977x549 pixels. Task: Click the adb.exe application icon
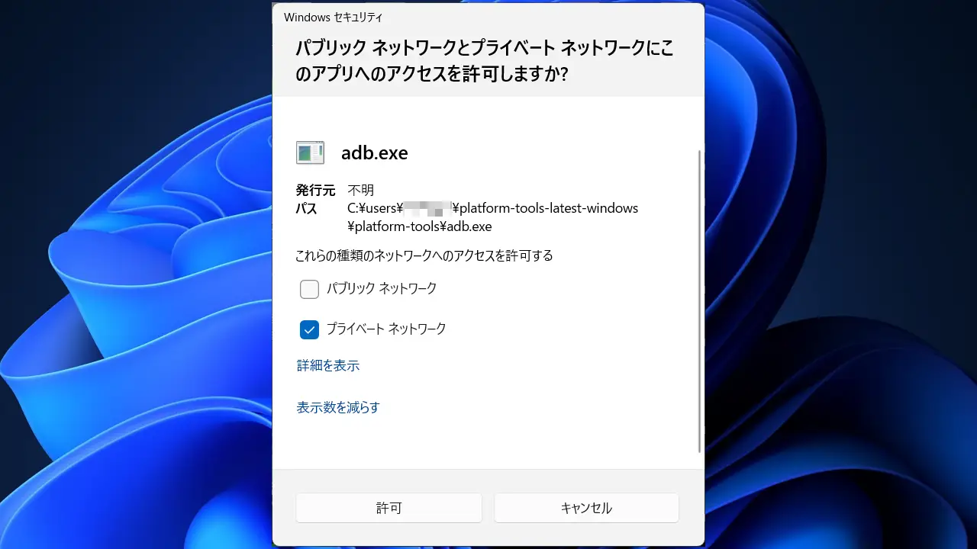pos(310,152)
